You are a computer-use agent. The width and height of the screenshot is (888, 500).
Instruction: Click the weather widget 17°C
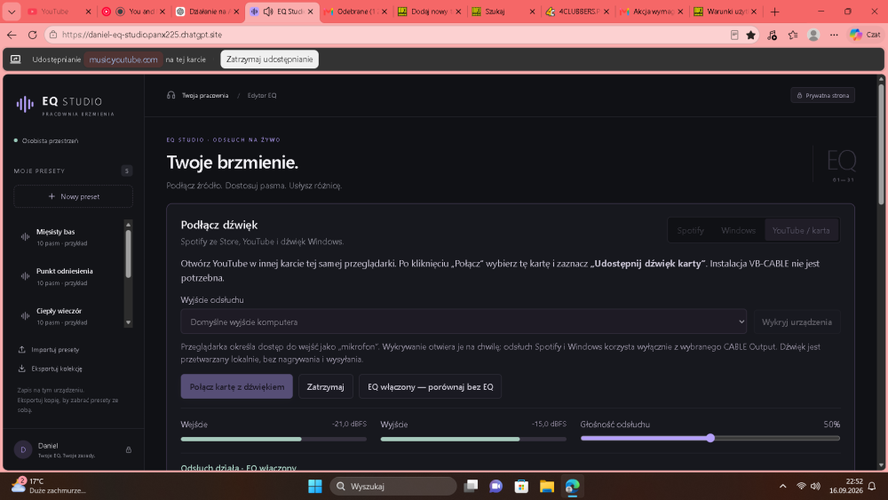[49, 486]
